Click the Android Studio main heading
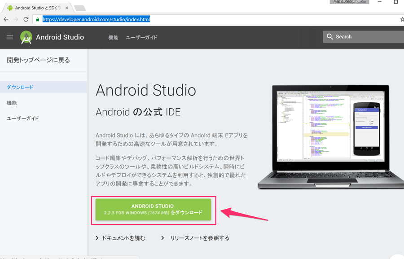Image resolution: width=404 pixels, height=259 pixels. (146, 90)
